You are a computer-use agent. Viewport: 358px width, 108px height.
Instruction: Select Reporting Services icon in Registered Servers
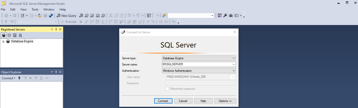click(15, 35)
